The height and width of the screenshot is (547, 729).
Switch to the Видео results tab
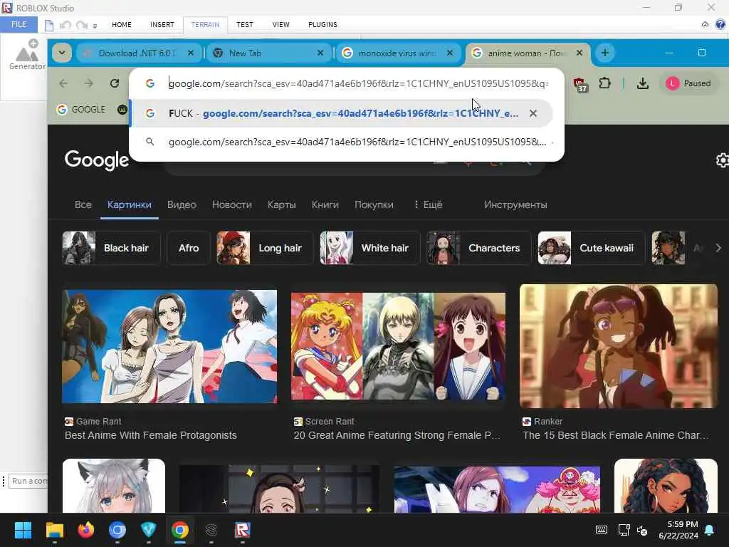[182, 204]
